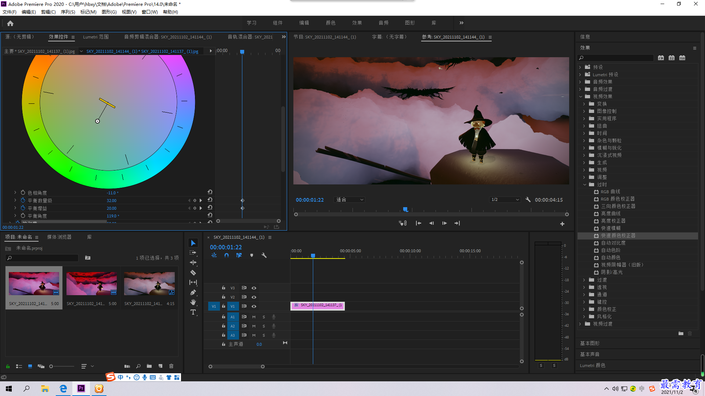This screenshot has width=705, height=396.
Task: Click the Step Forward playback button
Action: tap(444, 223)
